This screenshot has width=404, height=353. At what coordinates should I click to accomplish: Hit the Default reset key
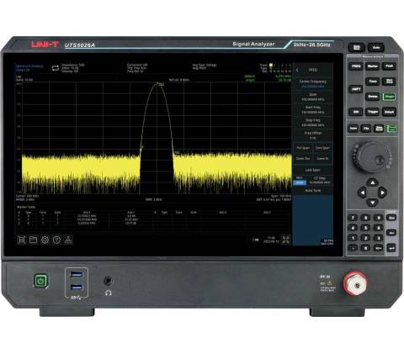click(x=389, y=112)
